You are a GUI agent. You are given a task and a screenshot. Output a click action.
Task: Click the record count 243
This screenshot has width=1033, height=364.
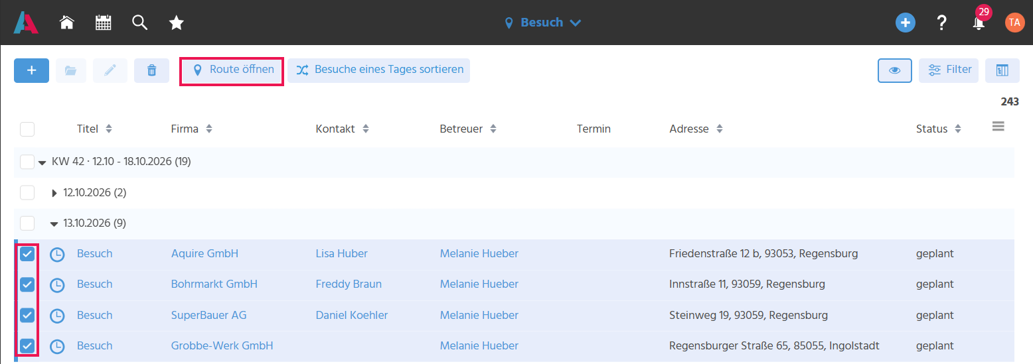1010,101
